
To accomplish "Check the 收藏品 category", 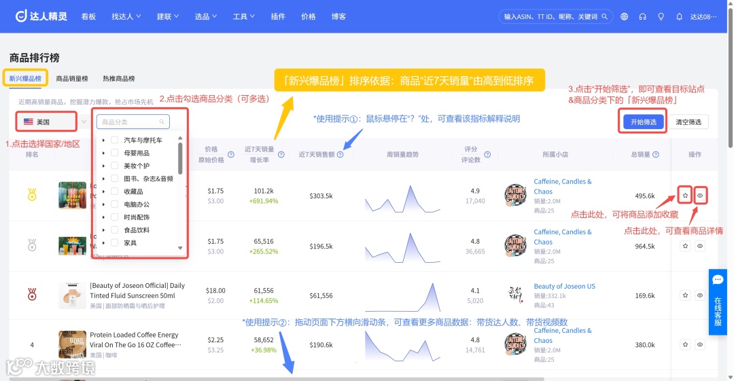I will (x=114, y=192).
